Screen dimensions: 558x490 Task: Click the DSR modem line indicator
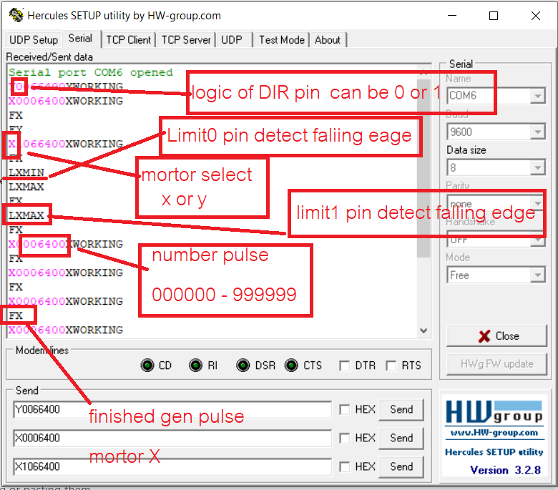(x=243, y=365)
